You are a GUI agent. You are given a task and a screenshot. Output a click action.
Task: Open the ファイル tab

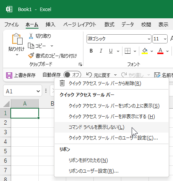[11, 24]
